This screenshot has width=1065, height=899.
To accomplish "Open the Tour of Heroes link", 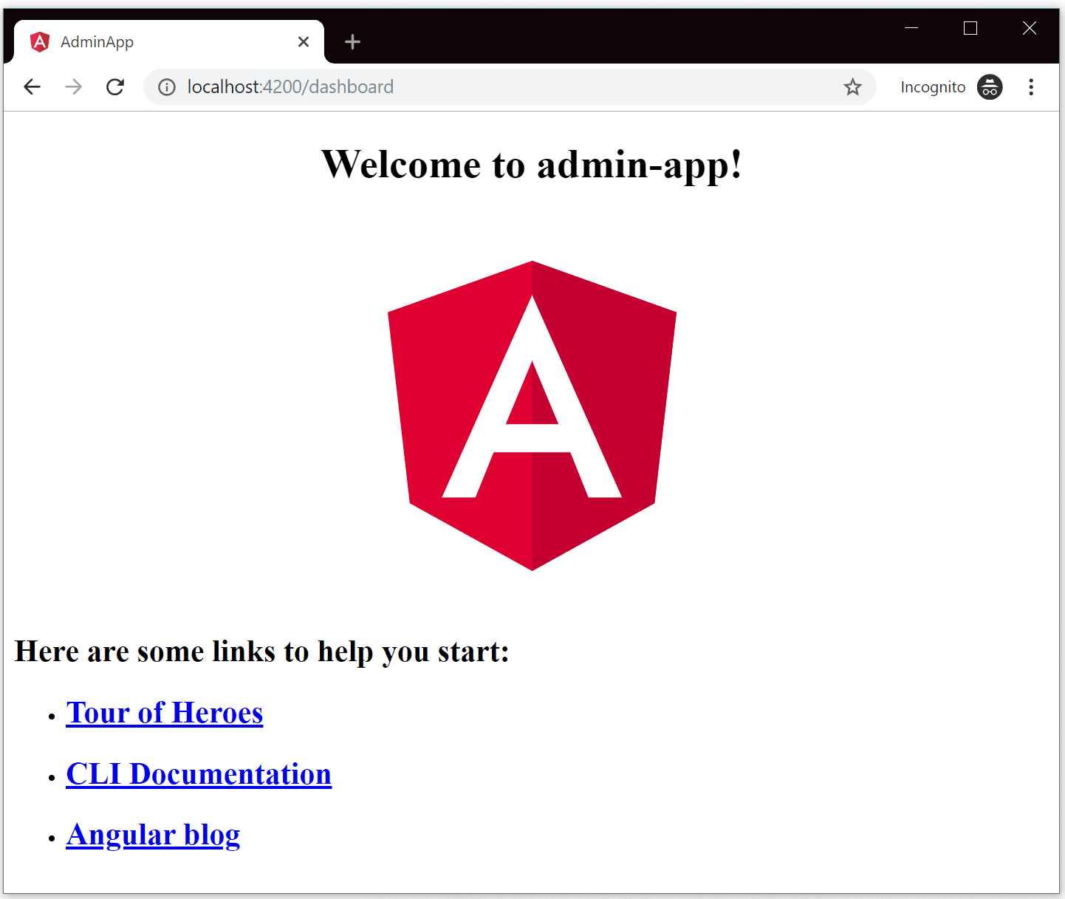I will (165, 713).
